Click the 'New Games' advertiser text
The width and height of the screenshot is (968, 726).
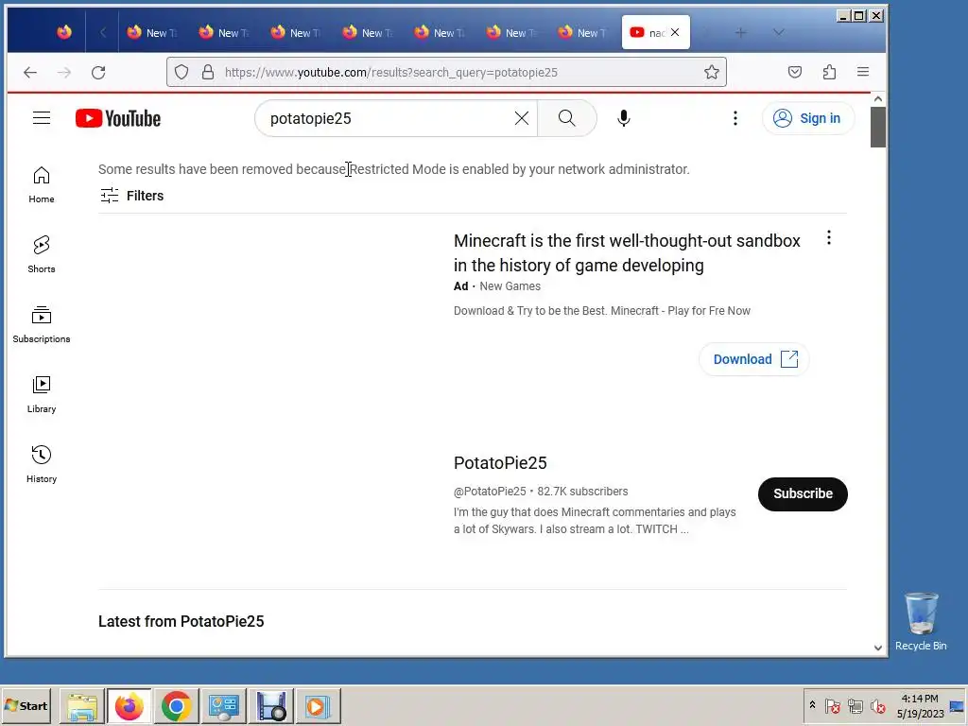coord(510,286)
